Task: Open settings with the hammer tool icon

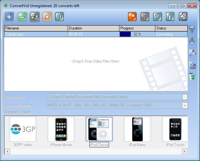Action: pyautogui.click(x=145, y=17)
